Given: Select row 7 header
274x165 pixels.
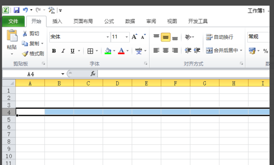Looking at the screenshot, I should coord(9,134).
